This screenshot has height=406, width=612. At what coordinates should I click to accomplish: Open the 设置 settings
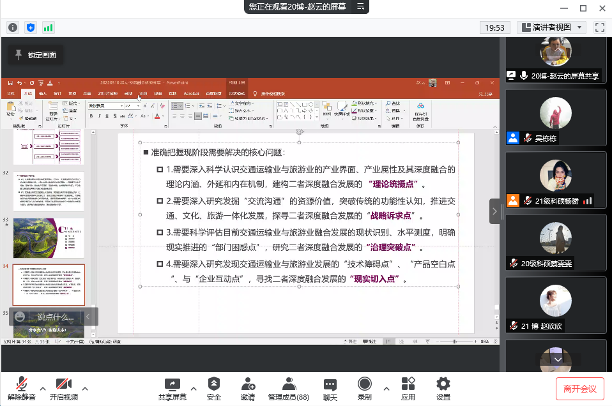(x=443, y=388)
